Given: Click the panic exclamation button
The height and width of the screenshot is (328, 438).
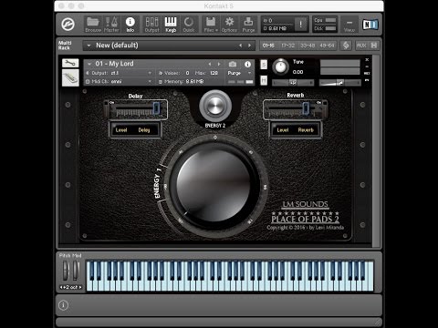Looking at the screenshot, I should [x=300, y=25].
